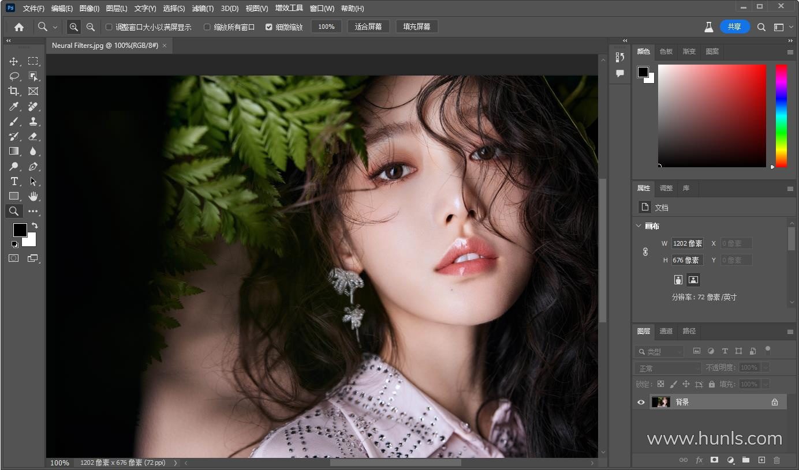Image resolution: width=799 pixels, height=470 pixels.
Task: Select the Eyedropper tool
Action: coord(14,106)
